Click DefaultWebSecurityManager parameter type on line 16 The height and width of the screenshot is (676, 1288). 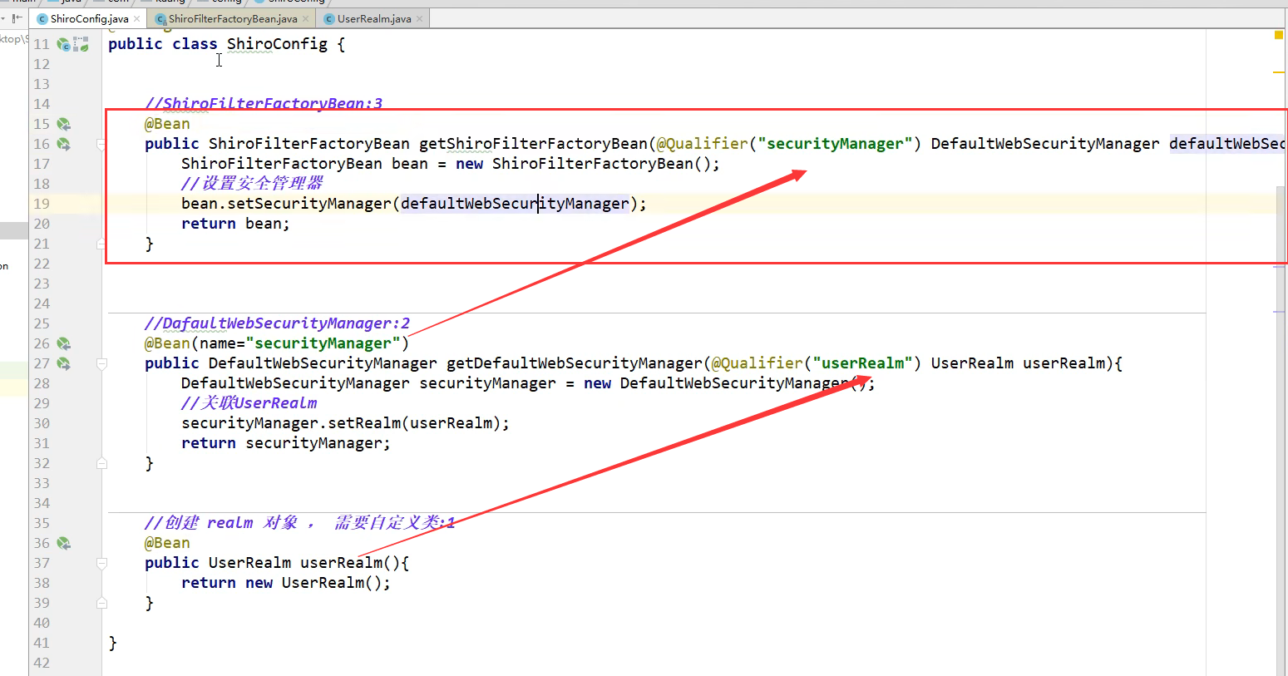1045,144
